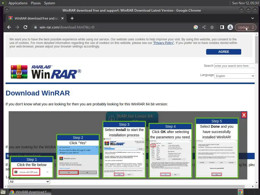Click the search term input field
The height and width of the screenshot is (195, 260).
click(x=234, y=66)
